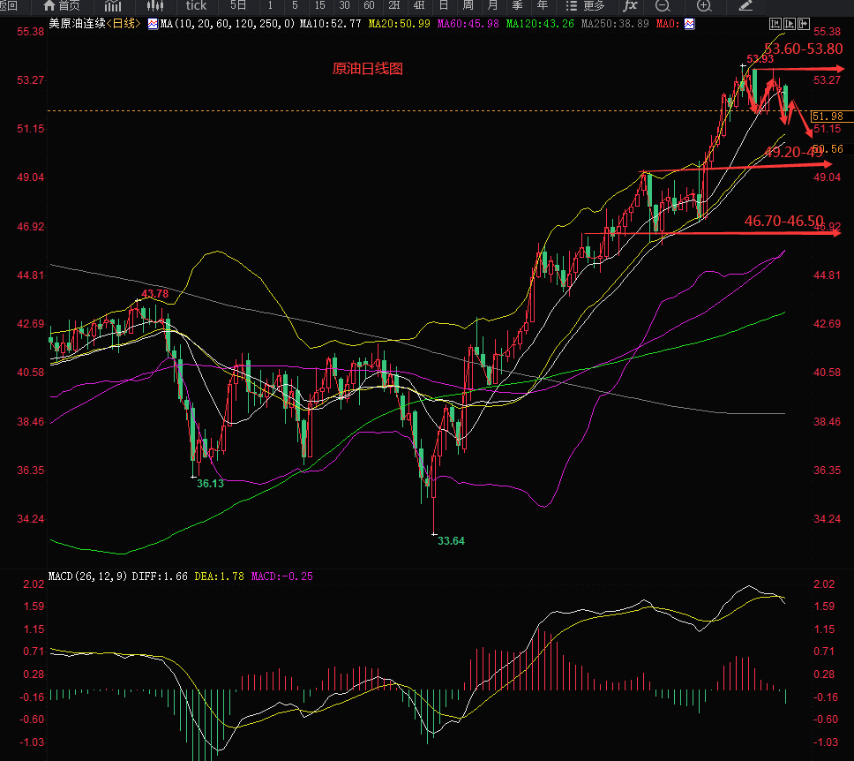Open the 日线 period selector in title
854x761 pixels.
coord(124,24)
